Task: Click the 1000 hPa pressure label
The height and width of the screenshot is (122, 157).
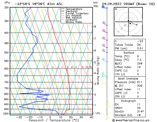Action: [6, 114]
